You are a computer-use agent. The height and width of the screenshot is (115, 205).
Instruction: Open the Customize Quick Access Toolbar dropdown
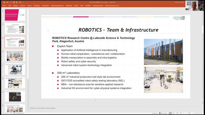click(x=23, y=2)
